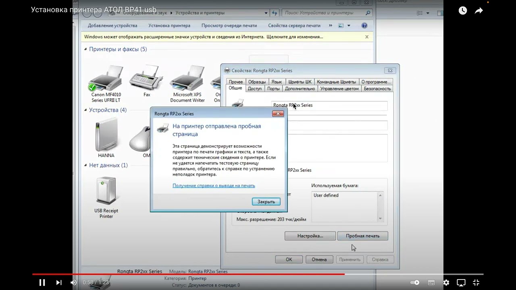Image resolution: width=516 pixels, height=290 pixels.
Task: Cast video with AirPlay icon
Action: coord(461,283)
